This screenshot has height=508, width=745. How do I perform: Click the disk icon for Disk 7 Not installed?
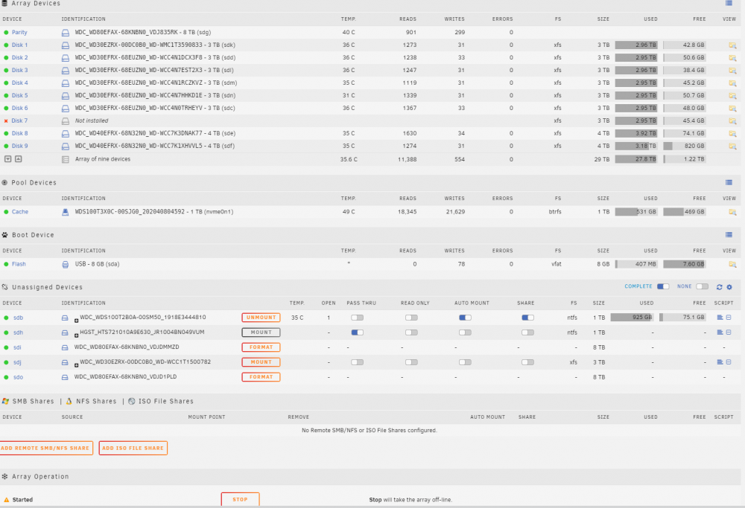pyautogui.click(x=66, y=121)
